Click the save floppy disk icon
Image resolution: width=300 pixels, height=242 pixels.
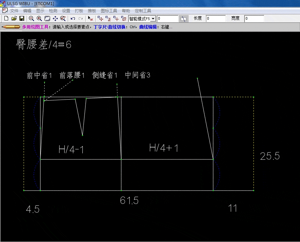(x=21, y=18)
